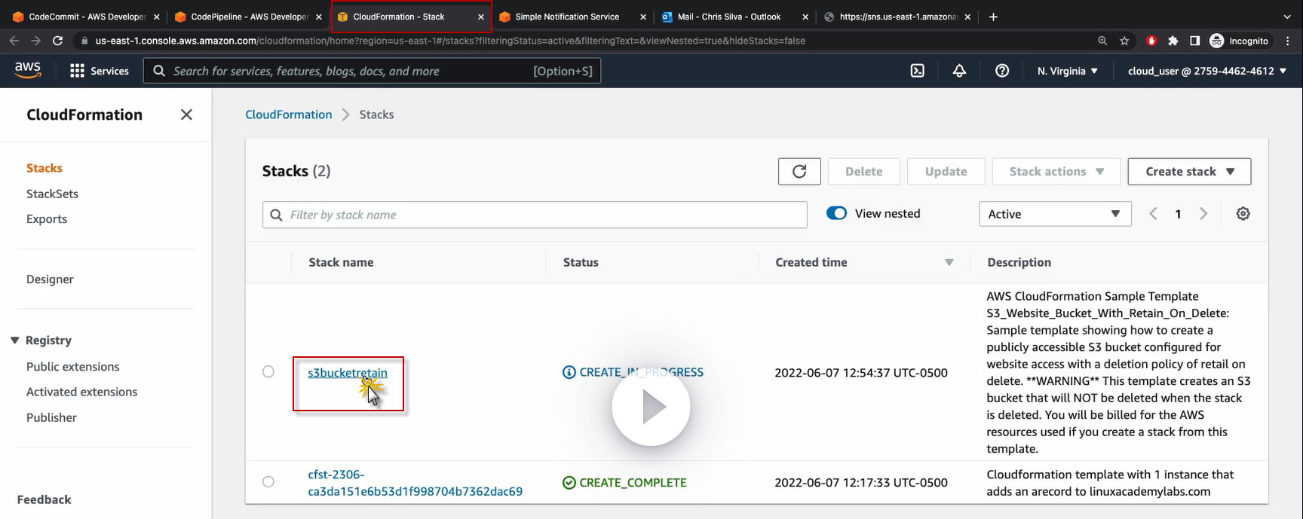1303x519 pixels.
Task: Open the s3bucketretain stack link
Action: click(x=348, y=372)
